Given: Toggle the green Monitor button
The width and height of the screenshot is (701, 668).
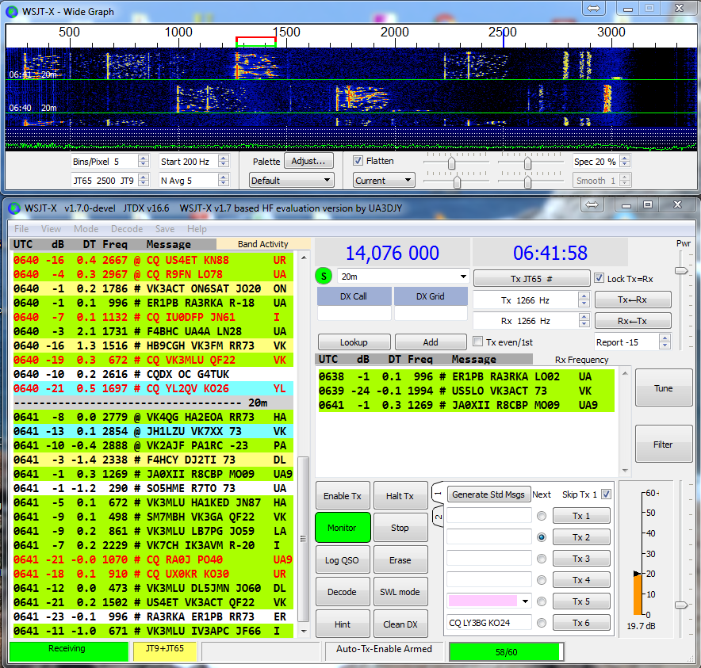Looking at the screenshot, I should (x=343, y=528).
